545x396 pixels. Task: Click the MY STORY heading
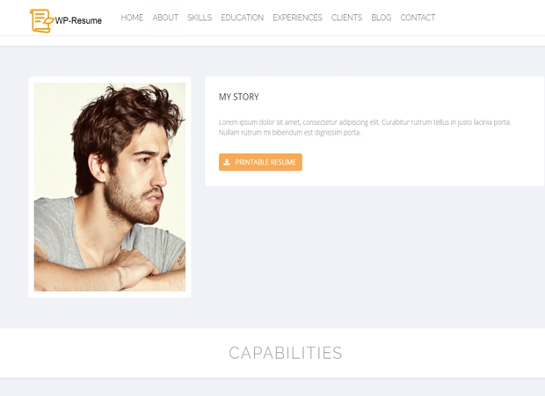tap(239, 97)
